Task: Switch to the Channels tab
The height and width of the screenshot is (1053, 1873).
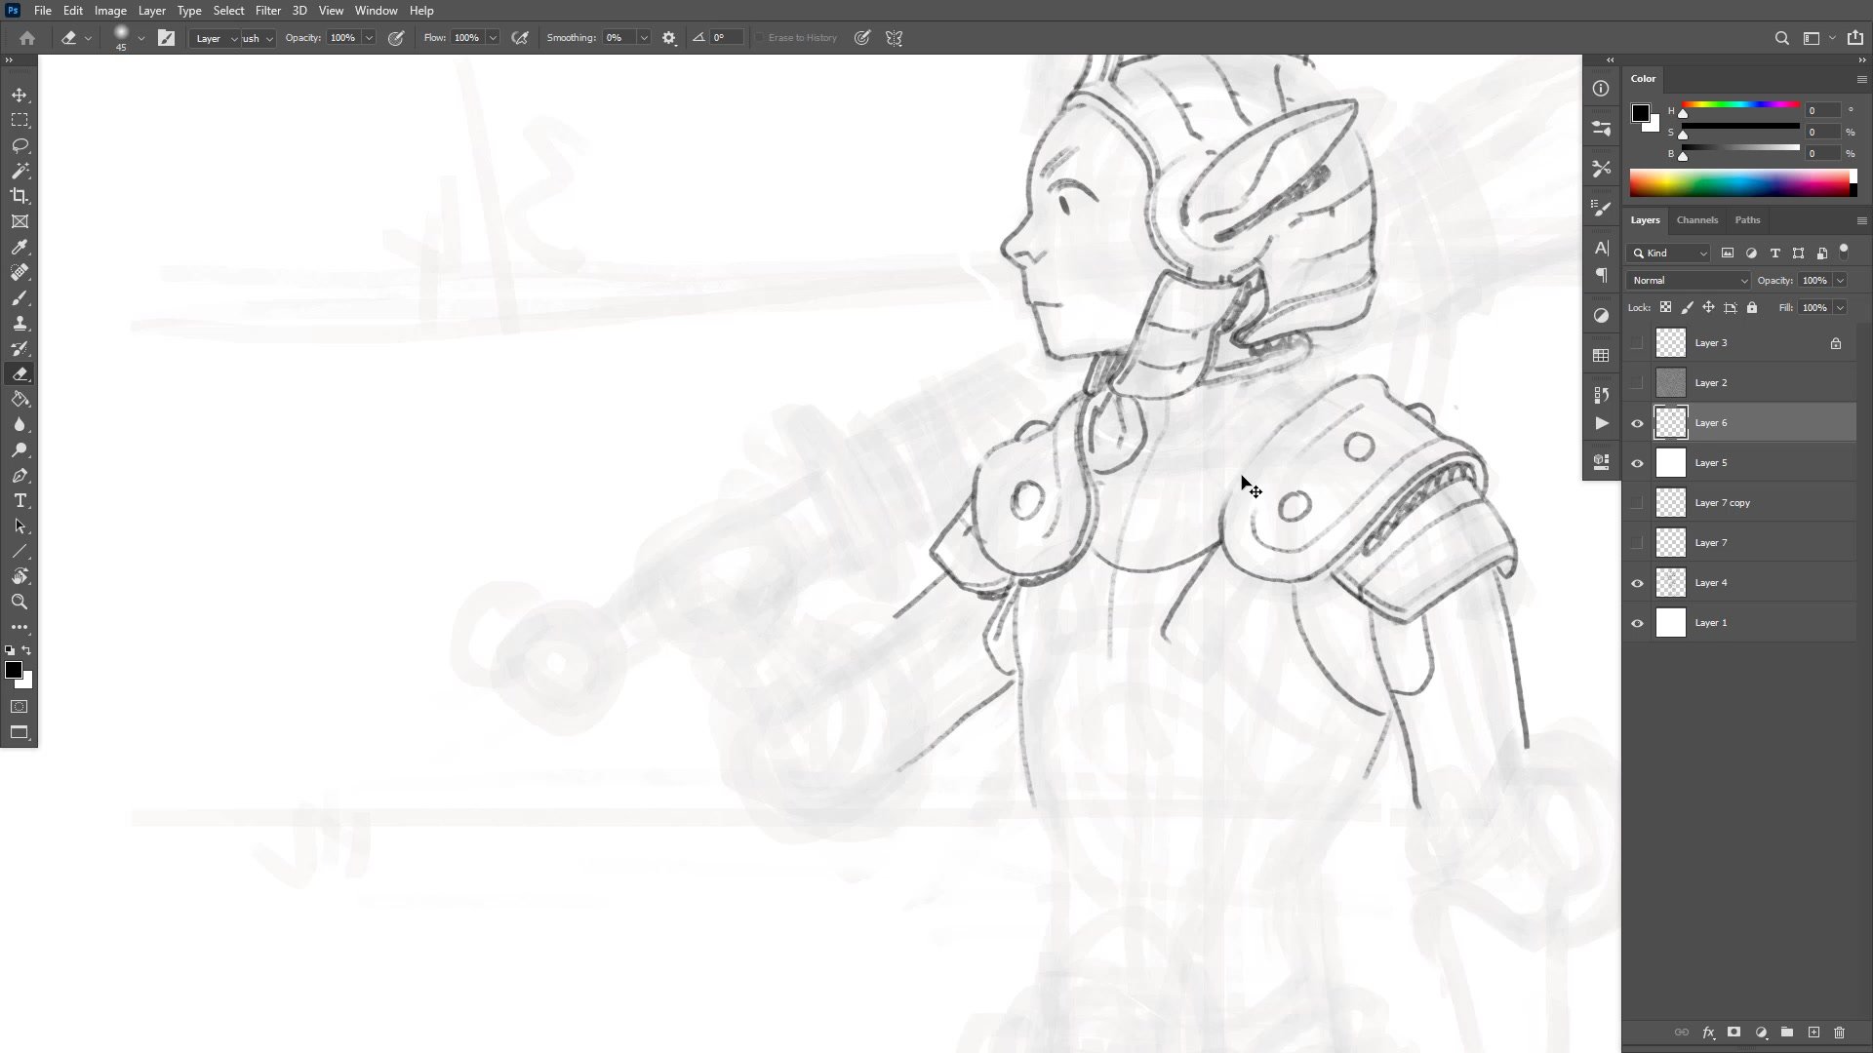Action: coord(1696,220)
